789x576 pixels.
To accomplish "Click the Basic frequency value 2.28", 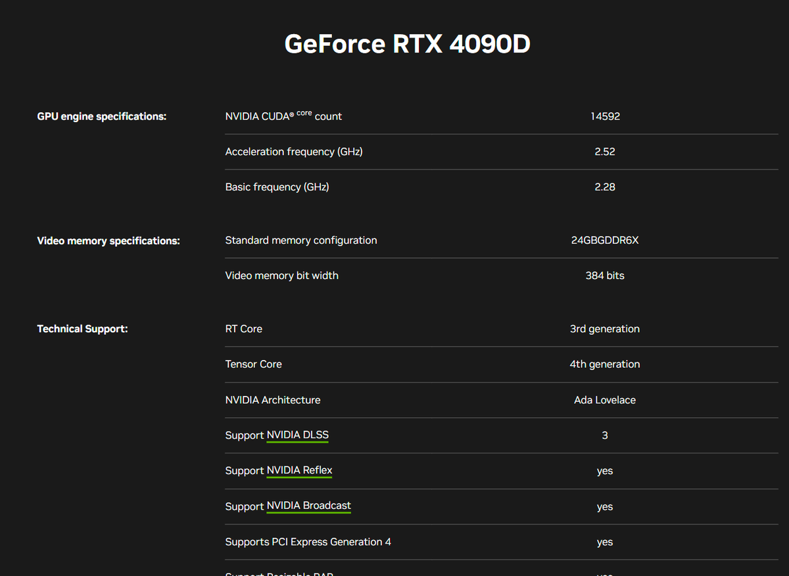I will click(x=605, y=187).
